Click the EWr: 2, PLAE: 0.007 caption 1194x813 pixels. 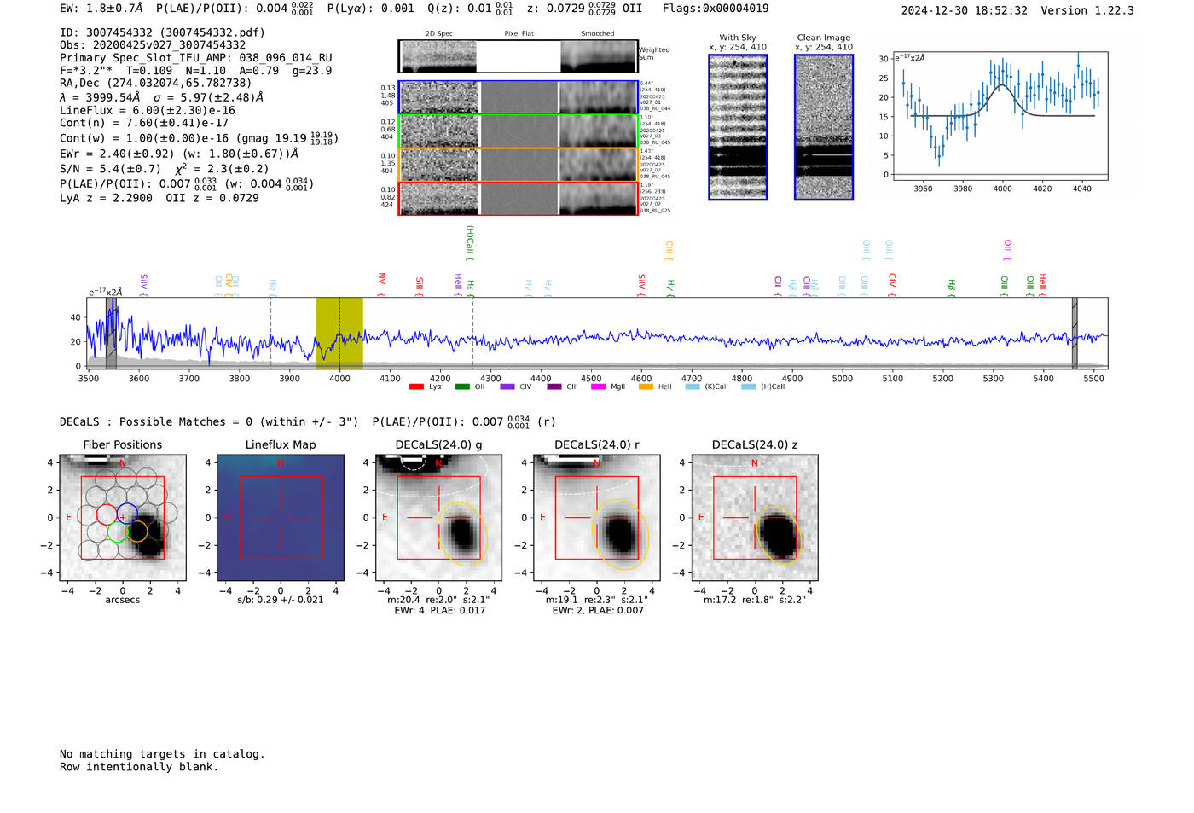coord(598,611)
